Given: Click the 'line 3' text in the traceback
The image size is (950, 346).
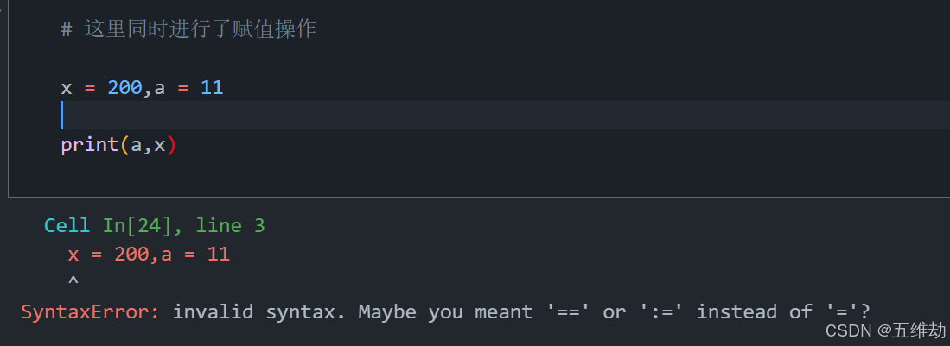Looking at the screenshot, I should (230, 226).
